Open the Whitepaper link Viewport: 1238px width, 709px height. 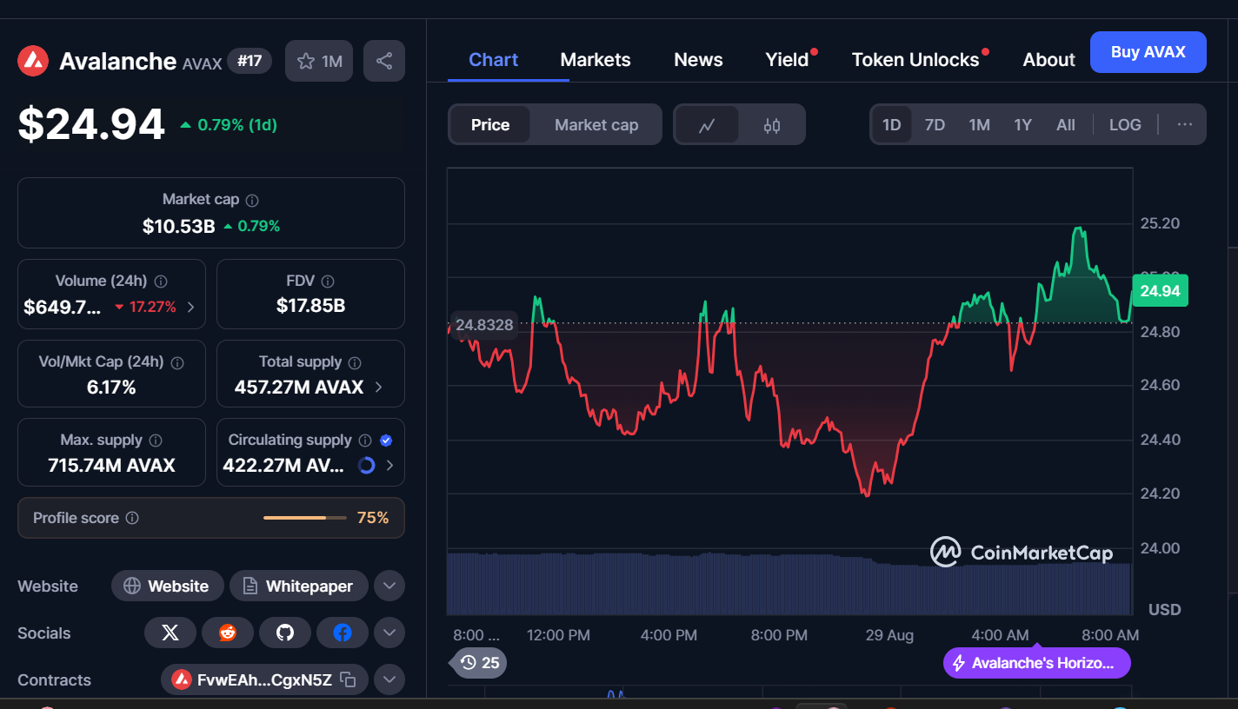tap(298, 586)
